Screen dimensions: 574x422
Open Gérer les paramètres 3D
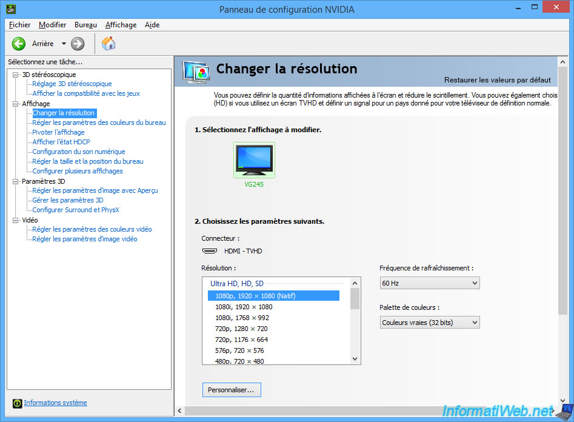[68, 200]
